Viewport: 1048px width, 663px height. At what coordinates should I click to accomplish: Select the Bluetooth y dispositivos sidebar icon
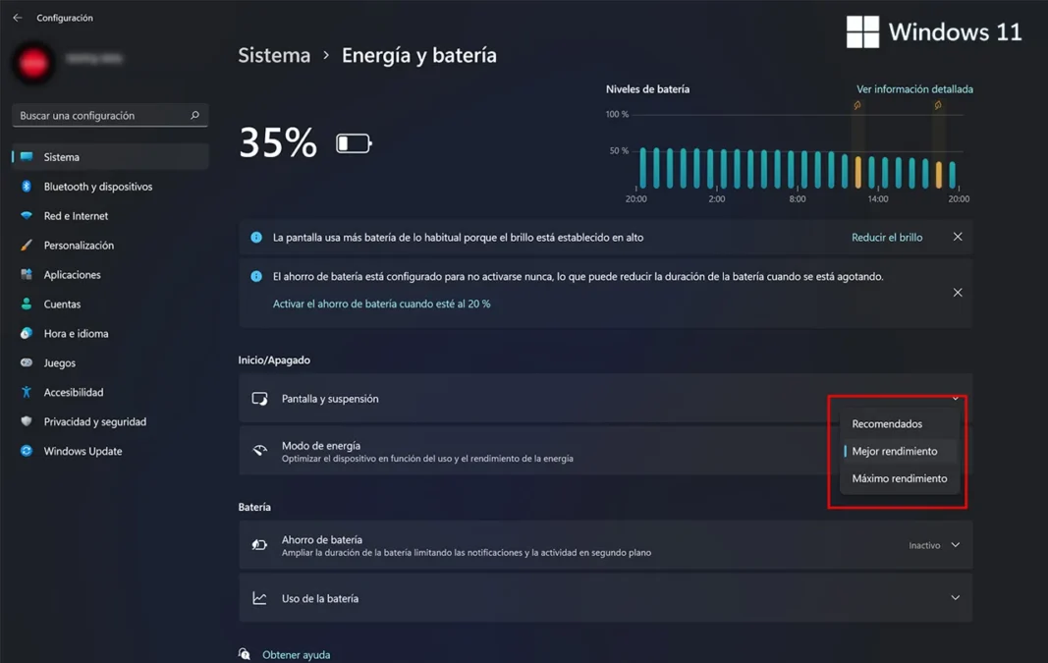click(x=26, y=186)
